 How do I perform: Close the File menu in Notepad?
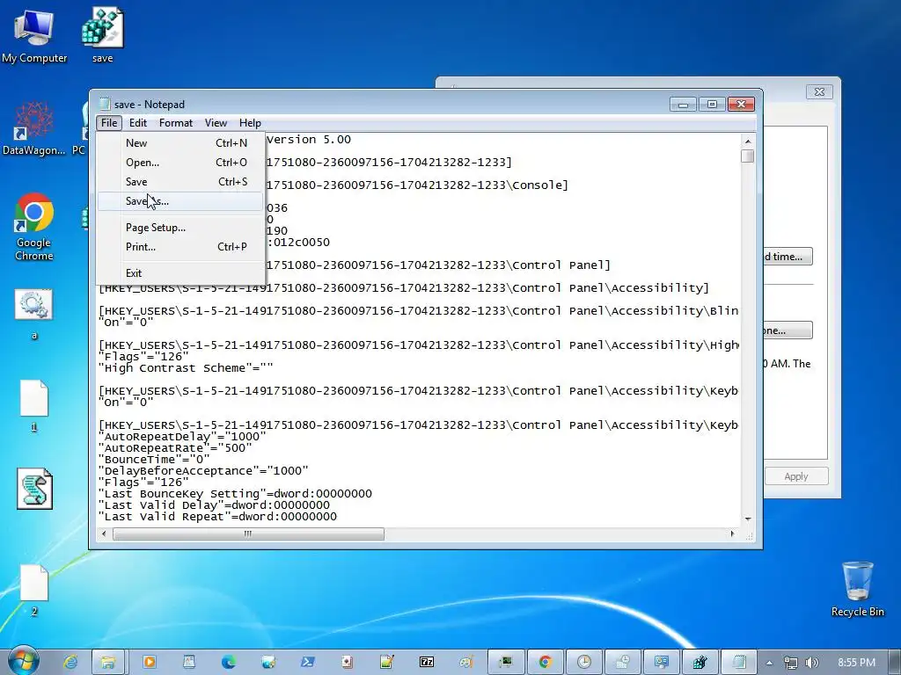tap(108, 123)
